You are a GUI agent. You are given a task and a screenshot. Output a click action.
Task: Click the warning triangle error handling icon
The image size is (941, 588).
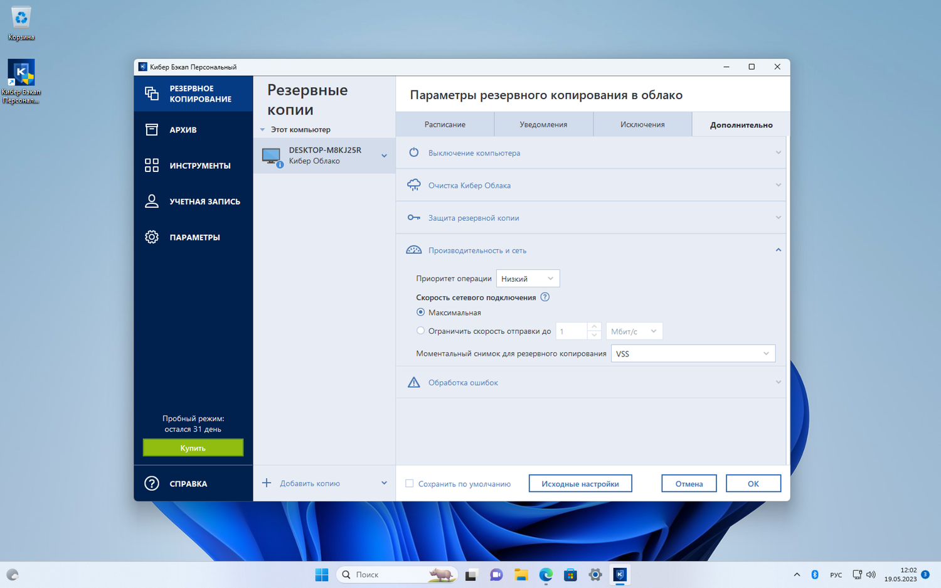pos(414,382)
